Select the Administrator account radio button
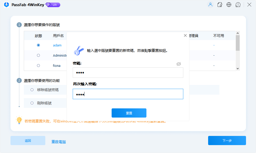 (38, 55)
